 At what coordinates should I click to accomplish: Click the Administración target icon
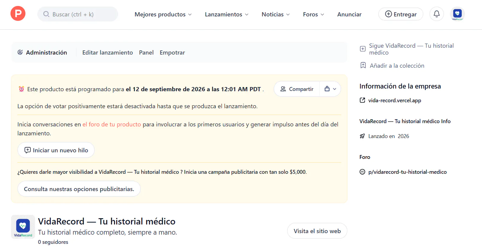tap(20, 52)
